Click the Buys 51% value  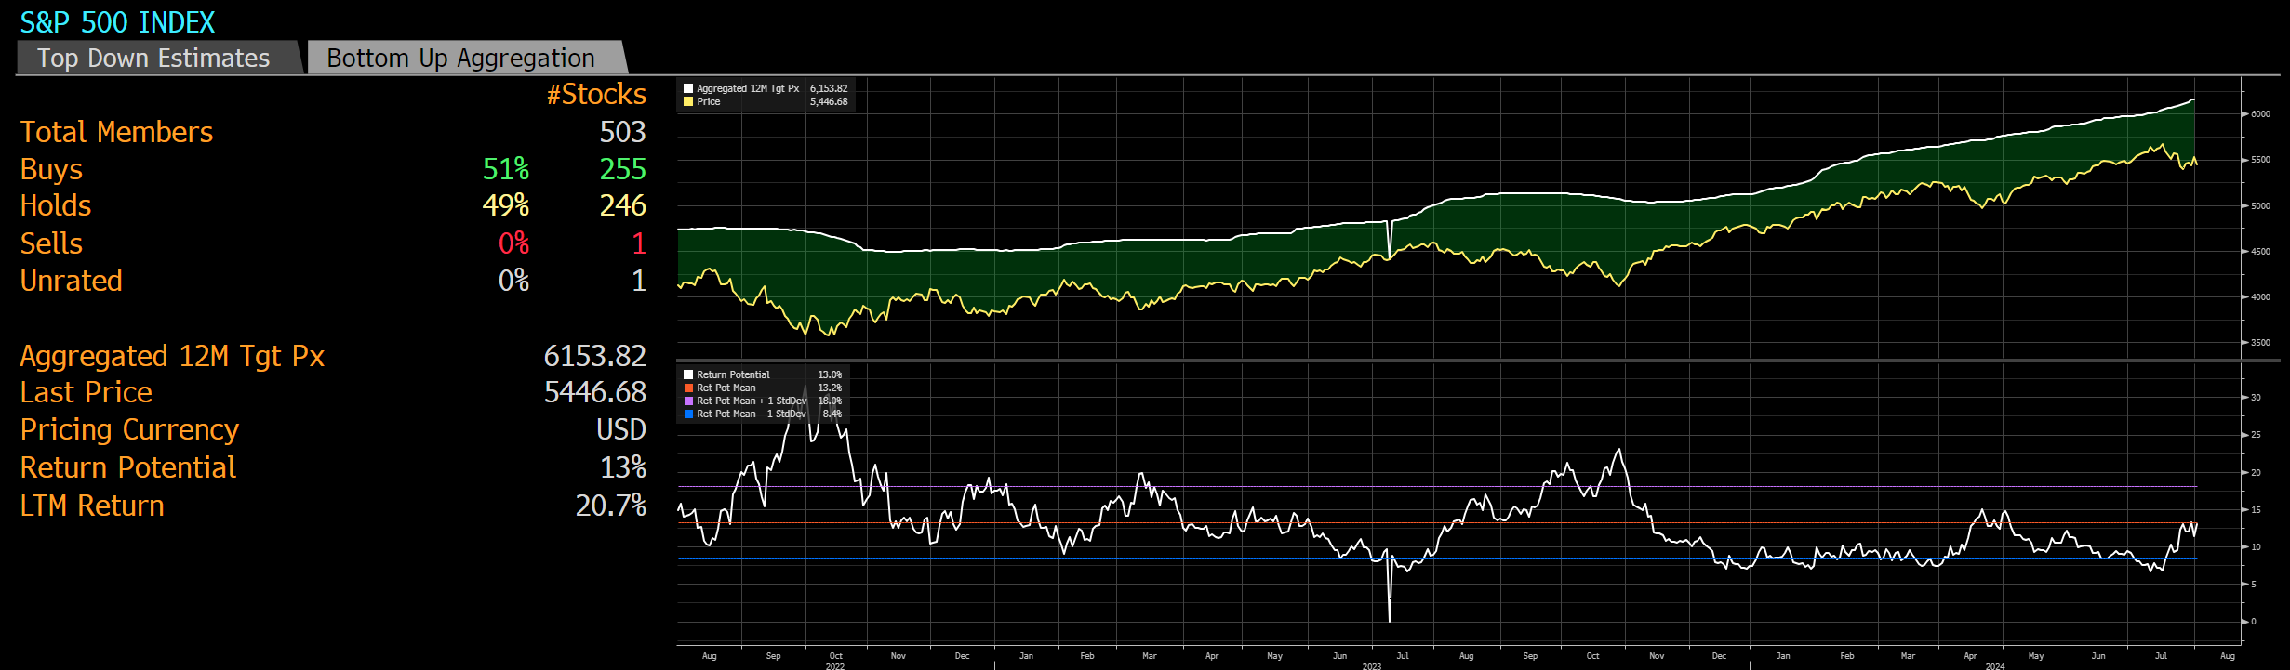pyautogui.click(x=505, y=169)
